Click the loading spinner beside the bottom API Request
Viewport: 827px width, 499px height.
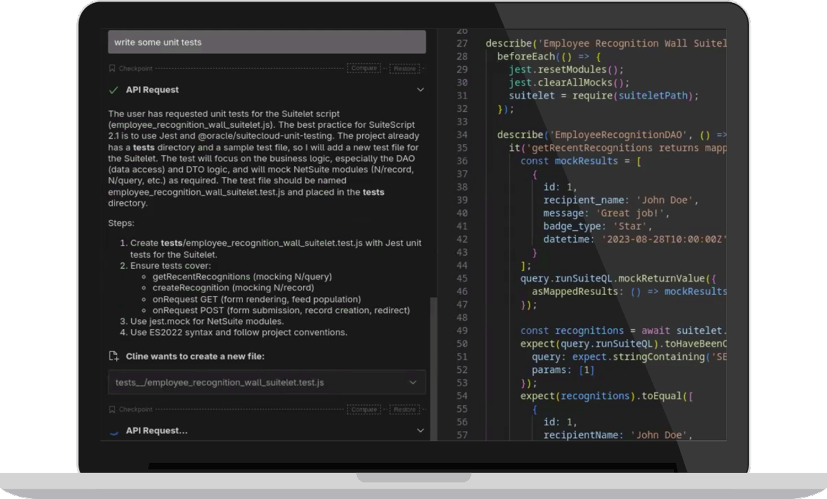click(x=114, y=431)
